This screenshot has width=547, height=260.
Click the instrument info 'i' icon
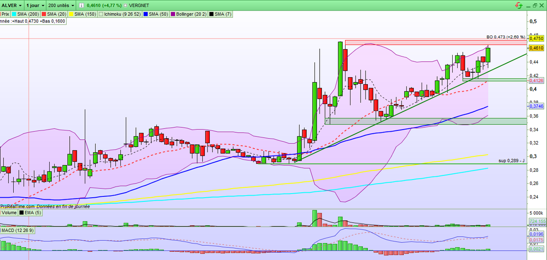[x=81, y=5]
